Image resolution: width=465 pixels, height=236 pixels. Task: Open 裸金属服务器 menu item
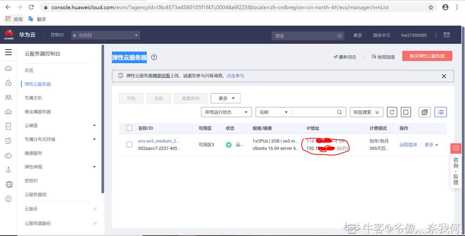38,112
